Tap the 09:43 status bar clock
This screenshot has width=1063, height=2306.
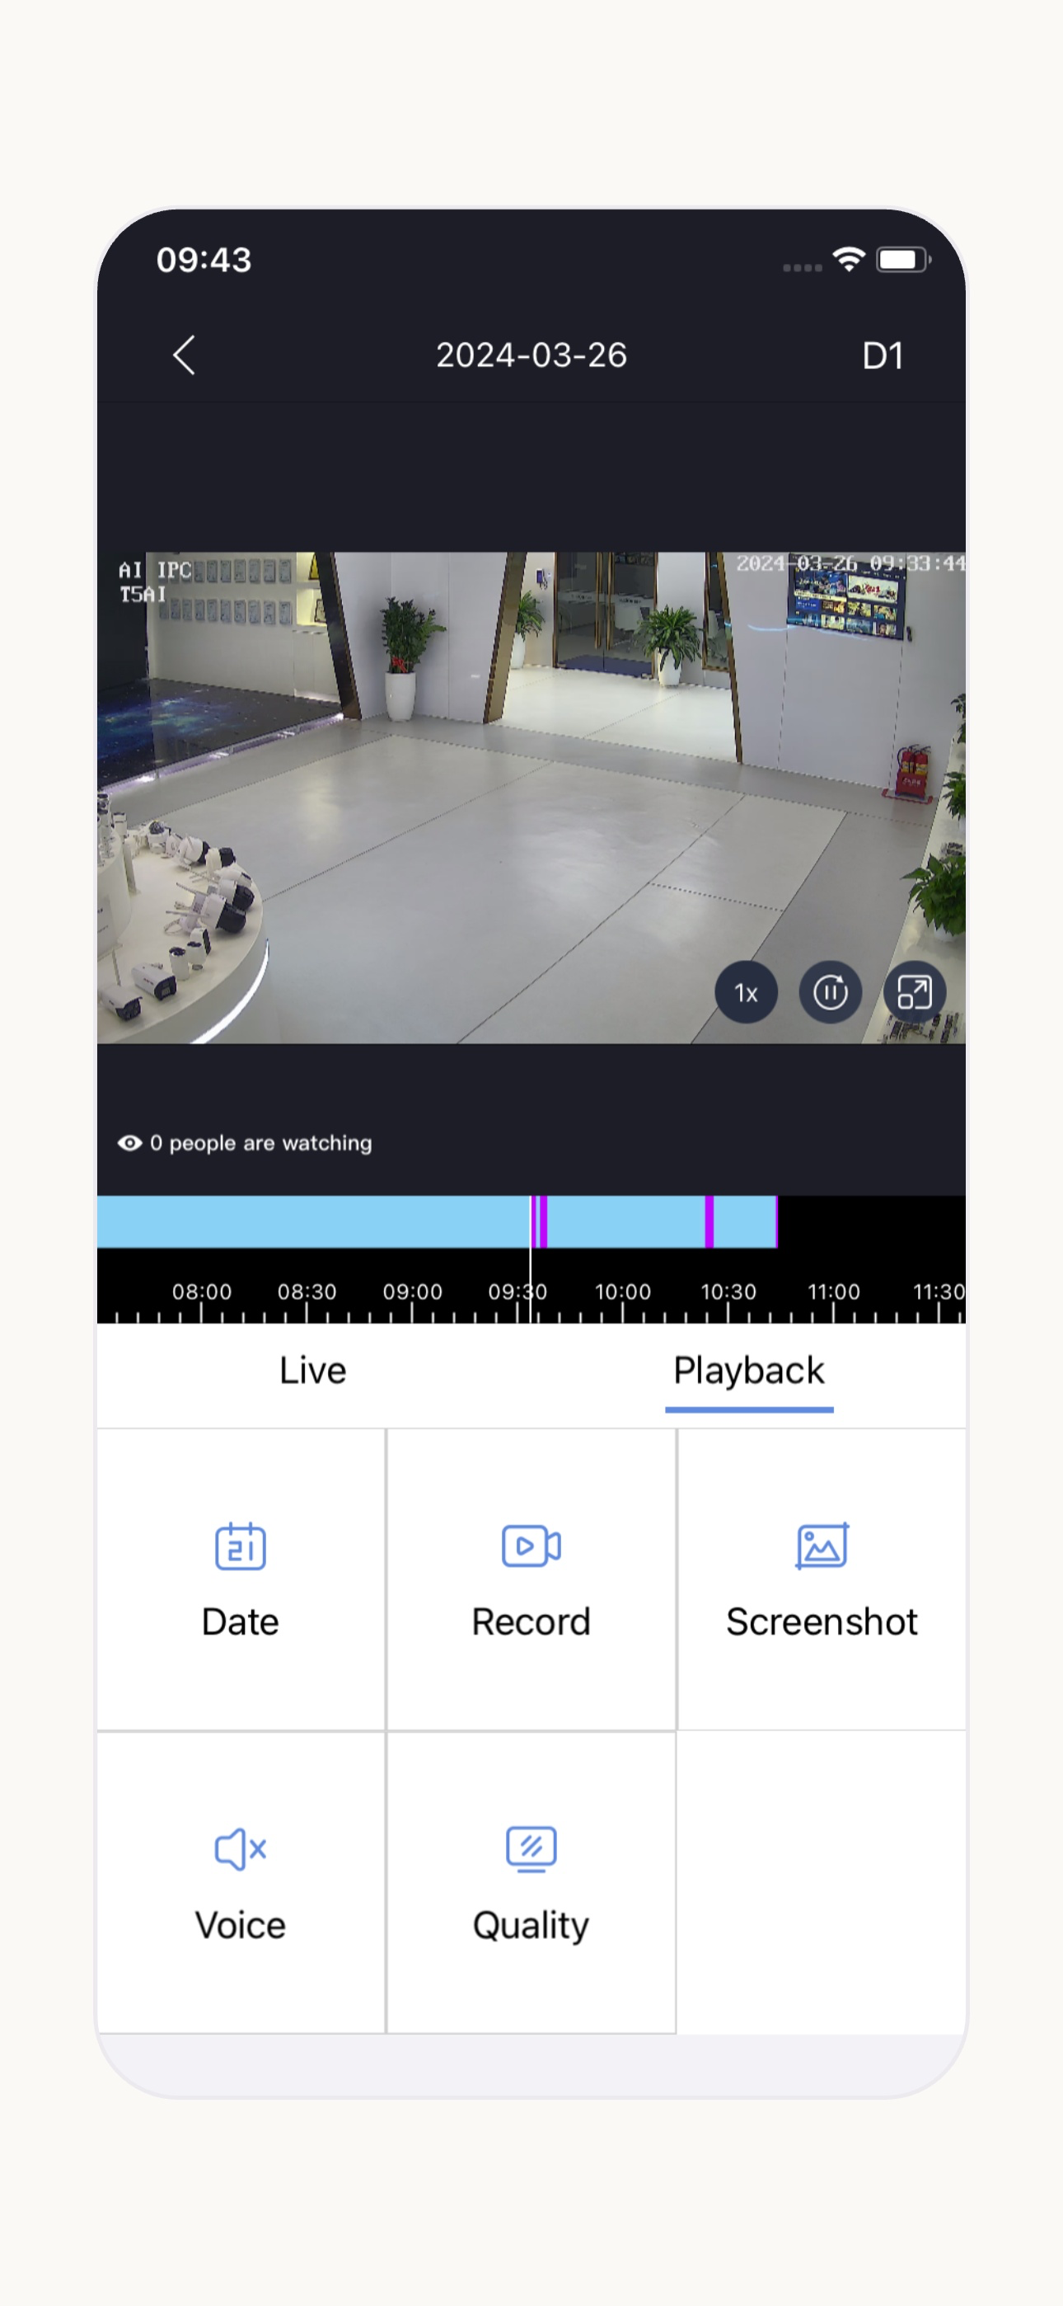(204, 260)
